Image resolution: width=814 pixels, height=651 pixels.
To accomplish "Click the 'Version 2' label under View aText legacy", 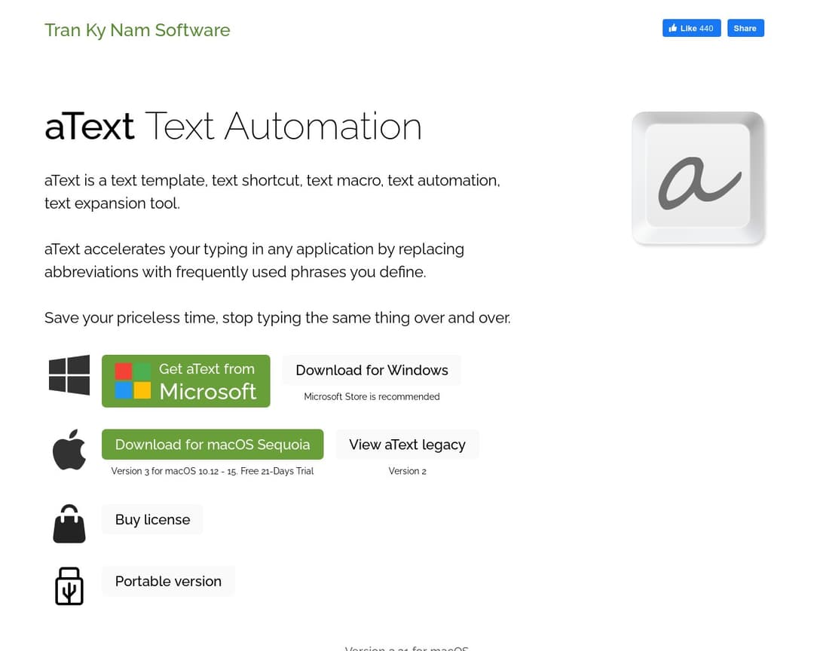I will pos(407,471).
